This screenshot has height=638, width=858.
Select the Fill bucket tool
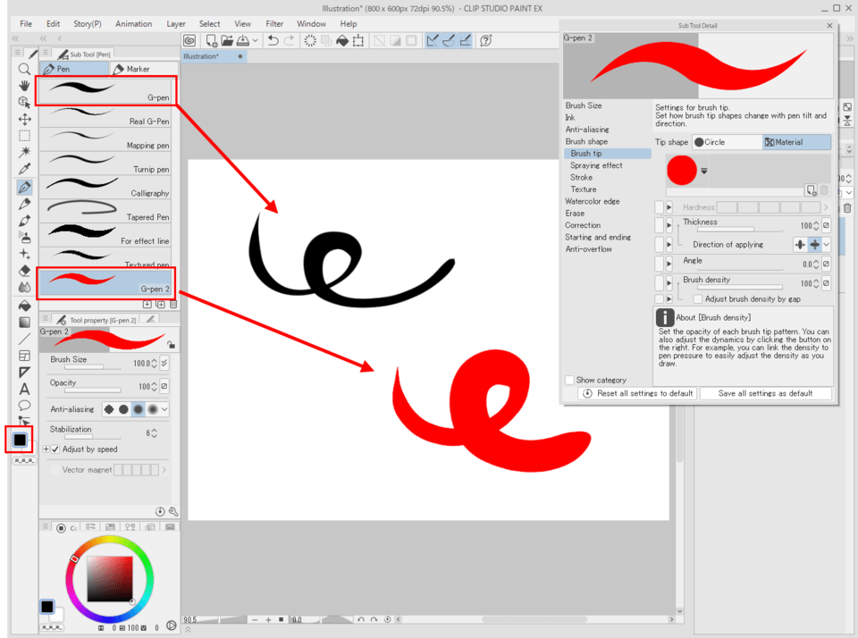point(24,305)
